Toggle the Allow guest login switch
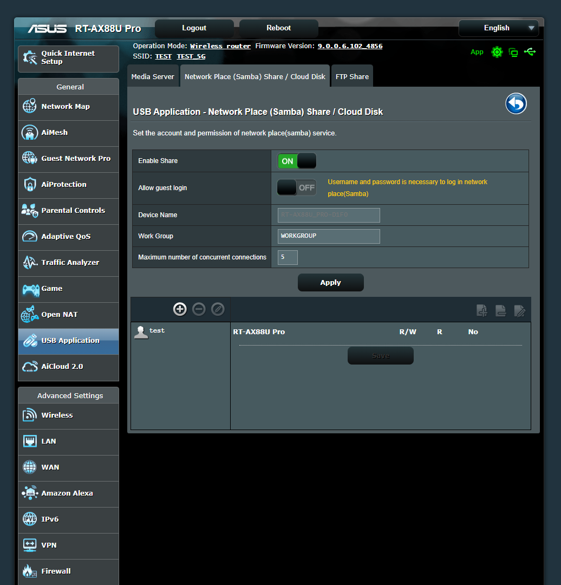561x585 pixels. click(297, 187)
